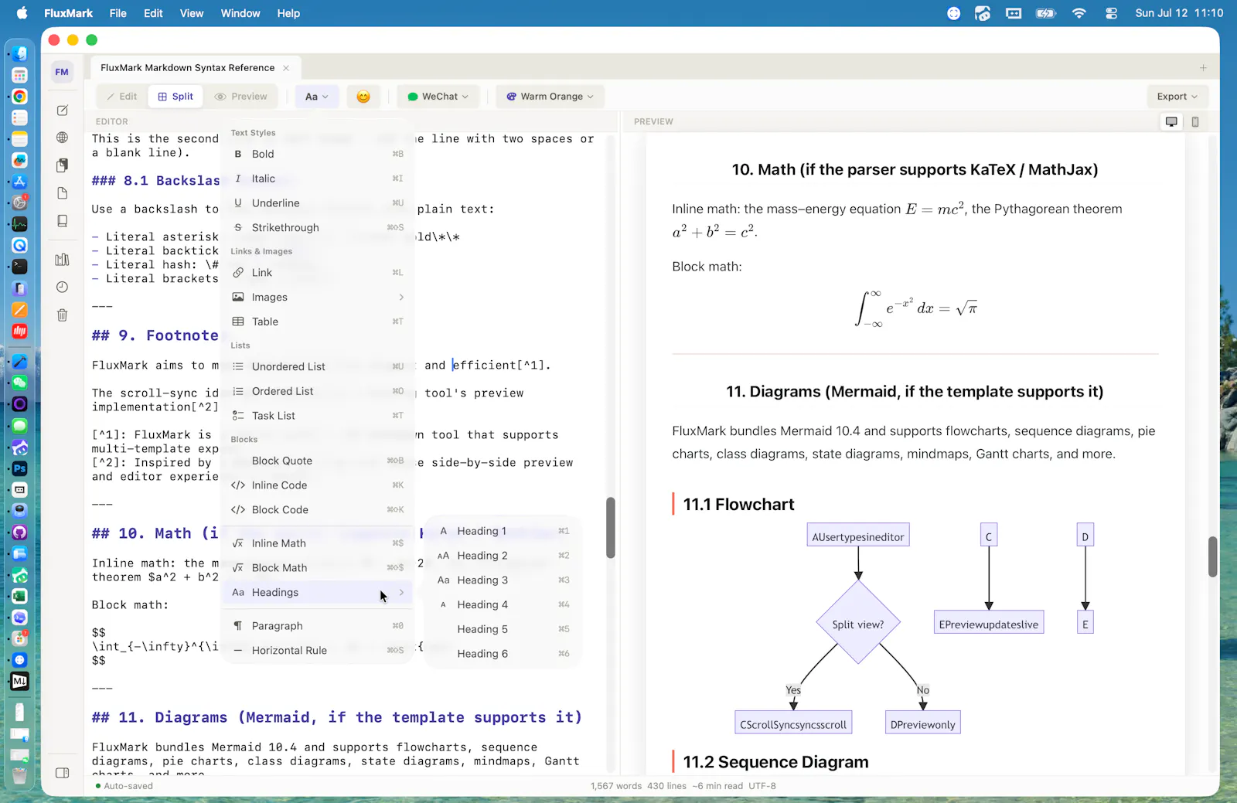The image size is (1237, 803).
Task: Open the Warm Orange theme dropdown
Action: 550,97
